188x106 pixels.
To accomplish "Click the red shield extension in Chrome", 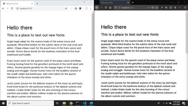I will (80, 8).
